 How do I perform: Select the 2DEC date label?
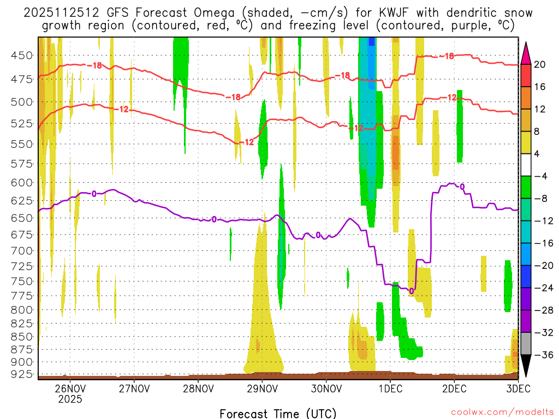(x=454, y=388)
